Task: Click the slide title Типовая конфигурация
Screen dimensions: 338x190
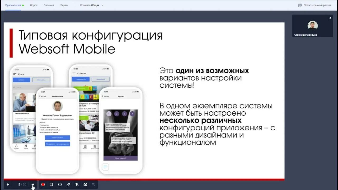Action: coord(91,35)
